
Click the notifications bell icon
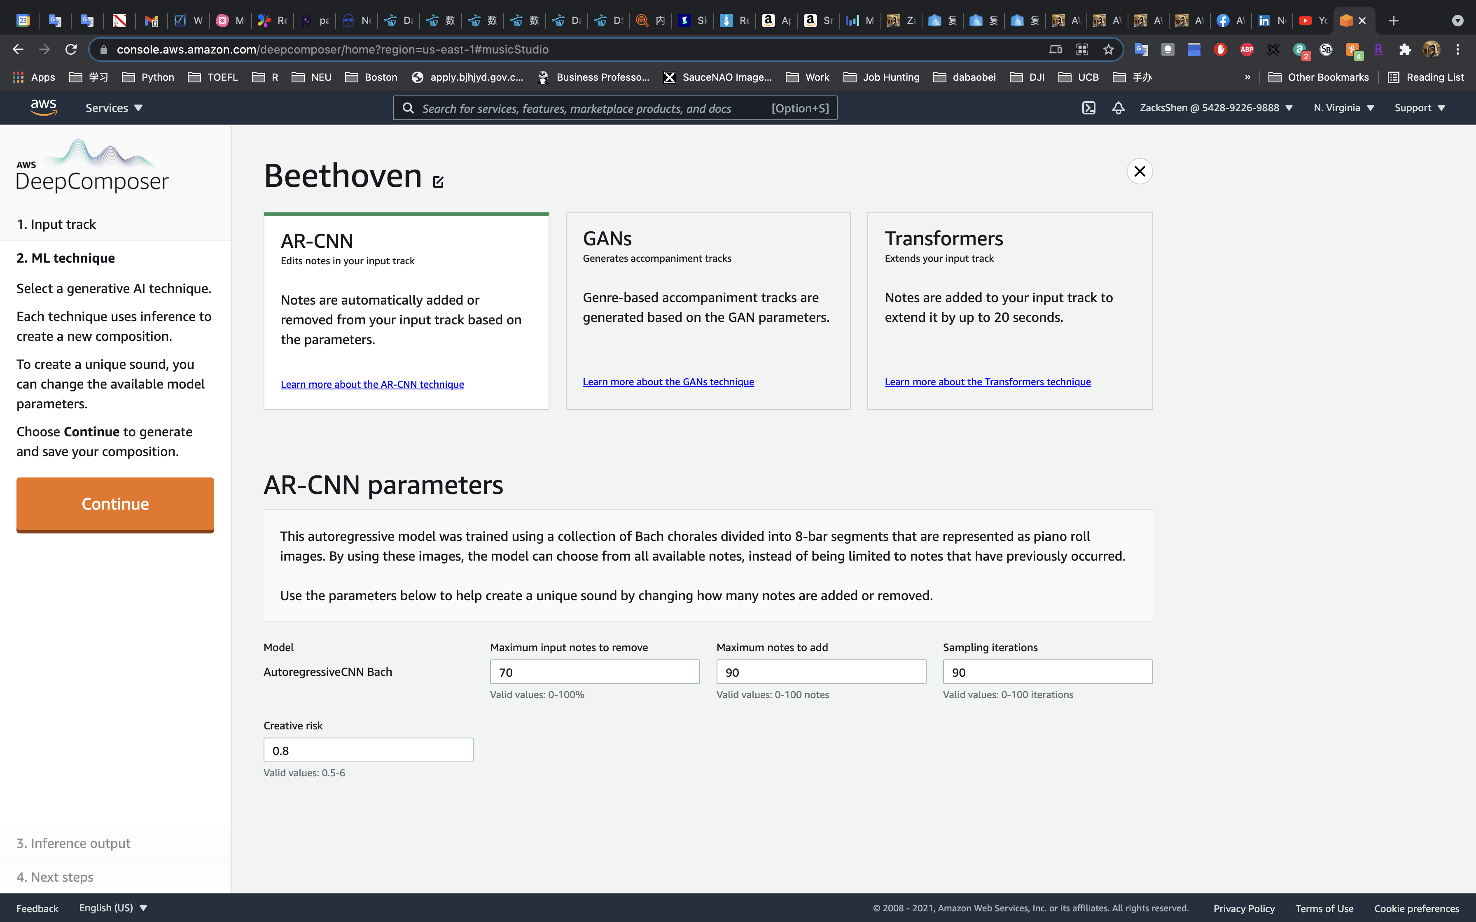point(1118,108)
